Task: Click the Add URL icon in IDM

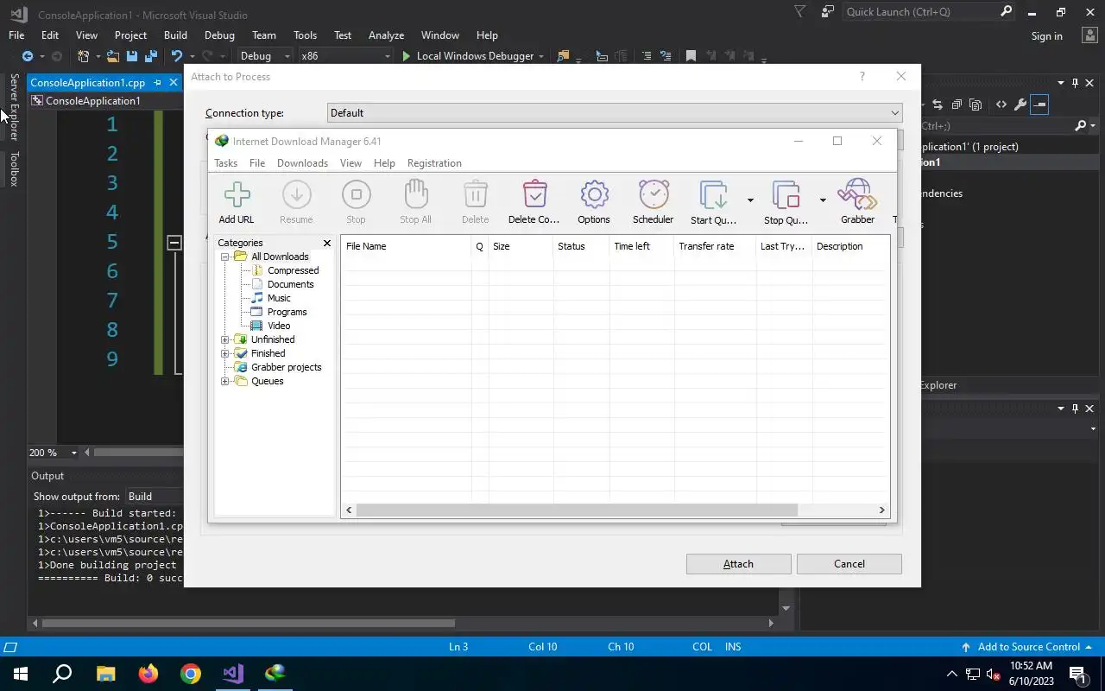Action: [237, 195]
